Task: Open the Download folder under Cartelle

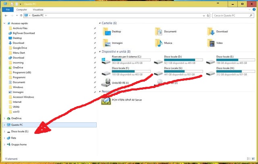Action: [218, 31]
